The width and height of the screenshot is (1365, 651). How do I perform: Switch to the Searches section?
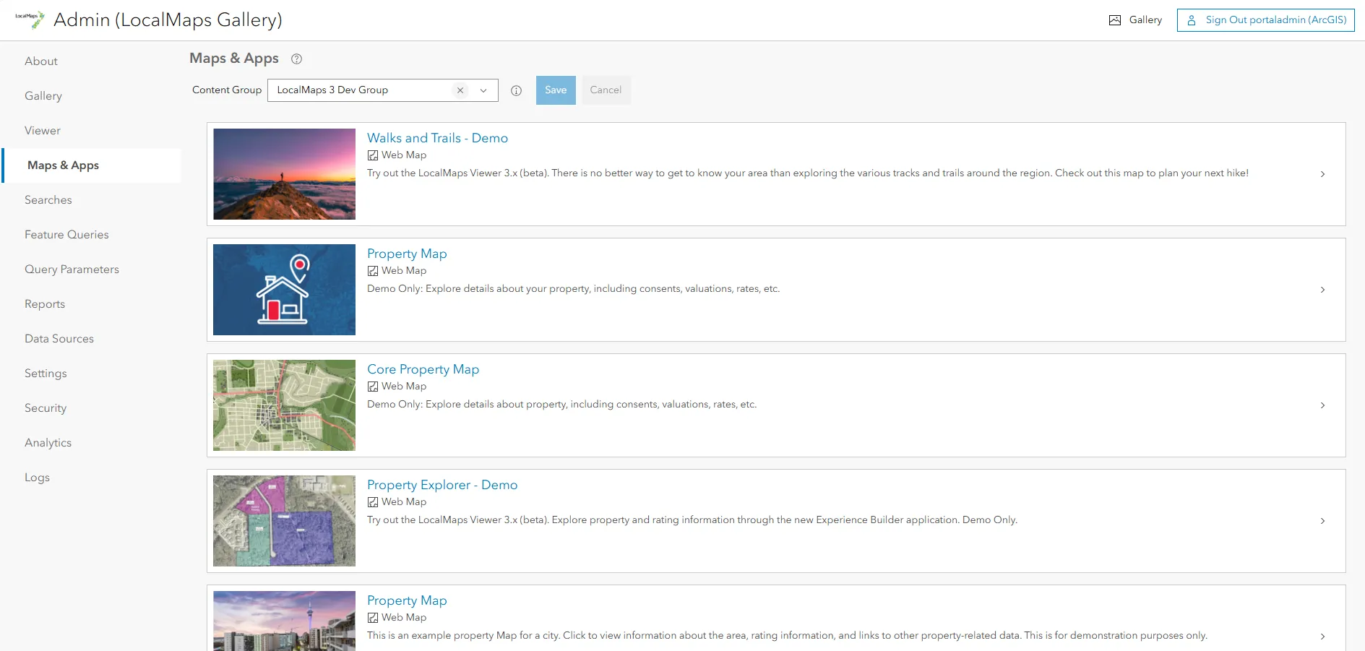point(48,199)
